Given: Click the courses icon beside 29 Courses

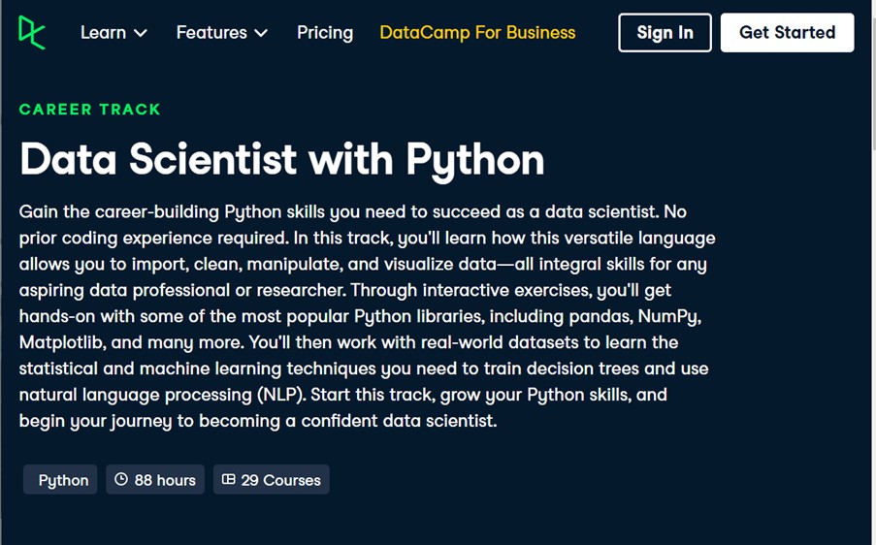Looking at the screenshot, I should (x=229, y=479).
